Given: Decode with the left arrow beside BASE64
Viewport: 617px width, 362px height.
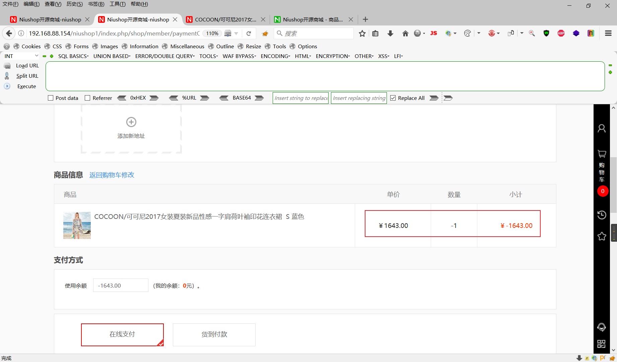Looking at the screenshot, I should click(x=224, y=98).
